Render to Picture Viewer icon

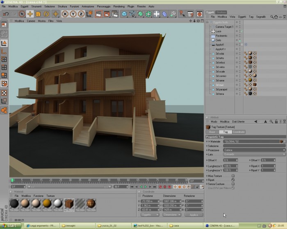(x=107, y=14)
